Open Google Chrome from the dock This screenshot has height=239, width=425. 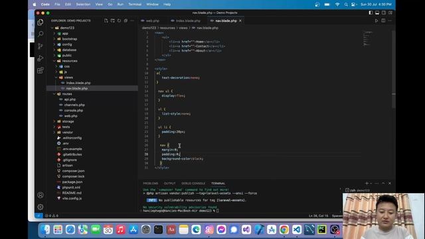coord(284,230)
